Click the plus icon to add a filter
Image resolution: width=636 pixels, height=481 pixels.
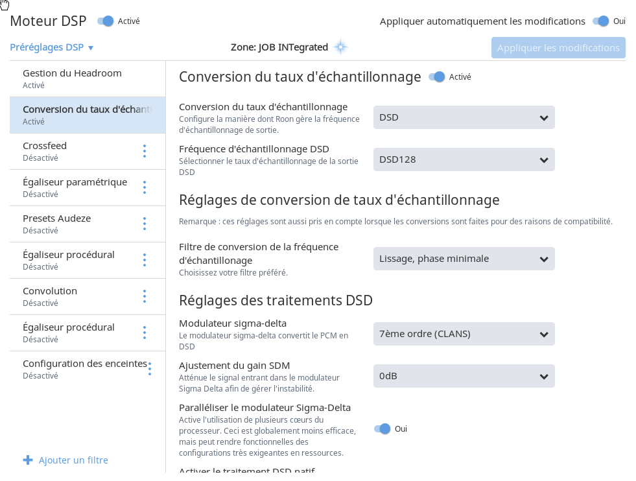coord(28,460)
